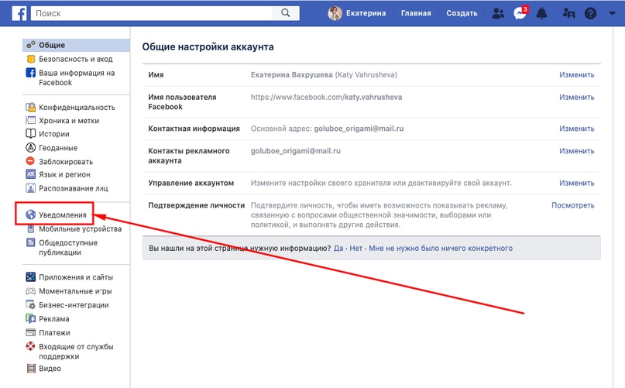Viewport: 625px width, 388px height.
Task: Click face icon beside Распознавание лиц
Action: tap(31, 188)
